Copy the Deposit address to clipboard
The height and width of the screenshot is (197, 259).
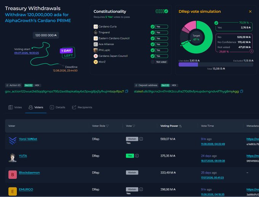pyautogui.click(x=241, y=91)
